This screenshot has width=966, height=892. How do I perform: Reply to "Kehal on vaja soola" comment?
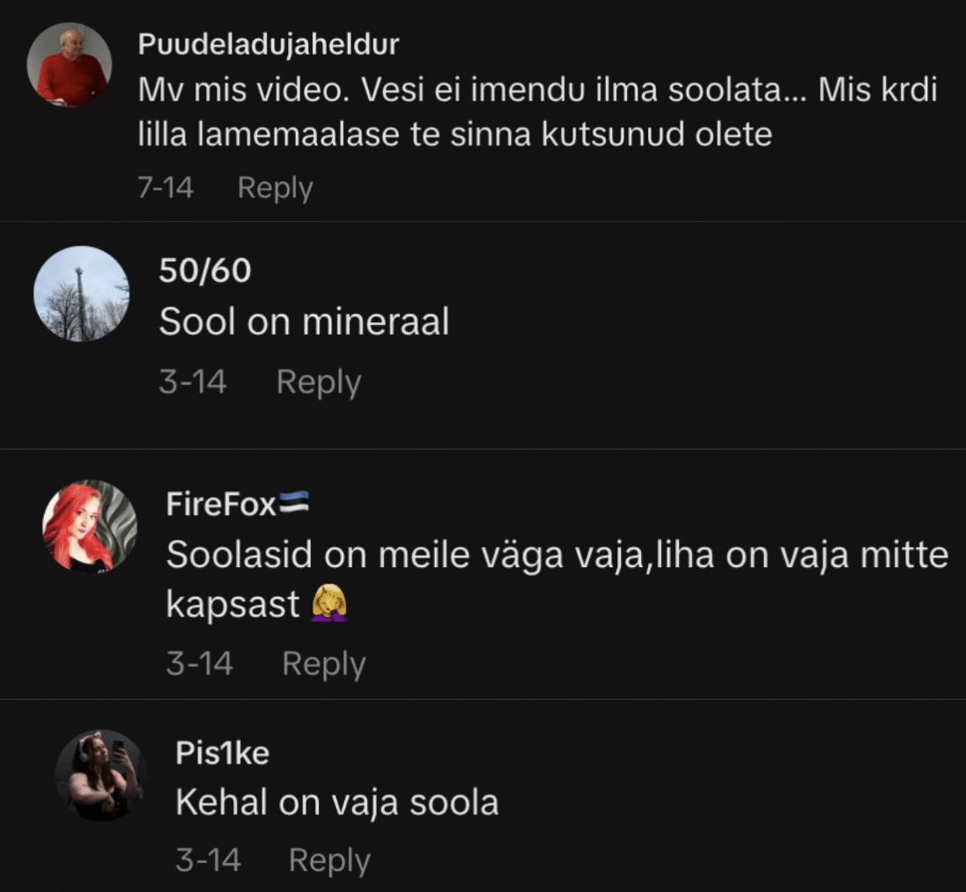329,860
